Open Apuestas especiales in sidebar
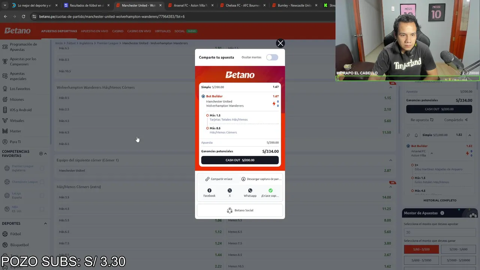 tap(18, 76)
